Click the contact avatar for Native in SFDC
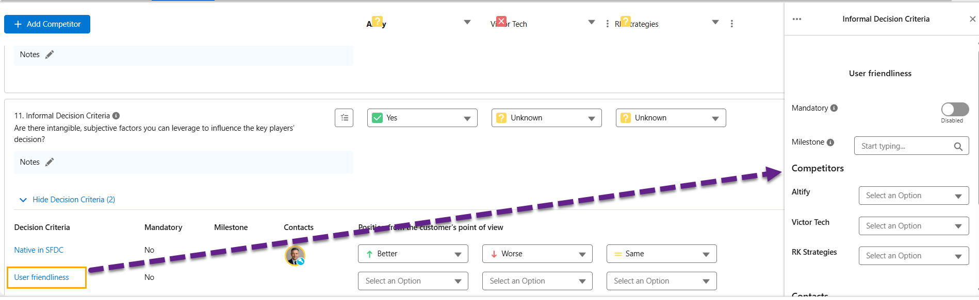The width and height of the screenshot is (979, 300). click(x=295, y=255)
